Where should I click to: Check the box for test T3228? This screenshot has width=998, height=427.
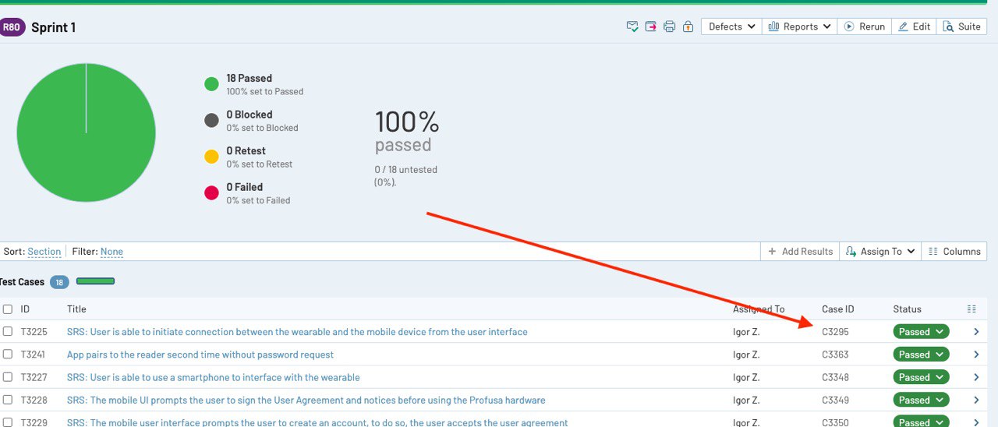(x=8, y=400)
